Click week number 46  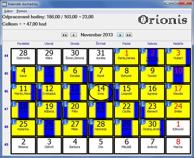[6, 91]
